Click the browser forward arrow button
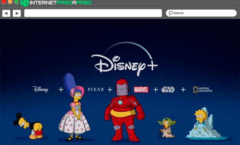The height and width of the screenshot is (145, 240). point(17,13)
